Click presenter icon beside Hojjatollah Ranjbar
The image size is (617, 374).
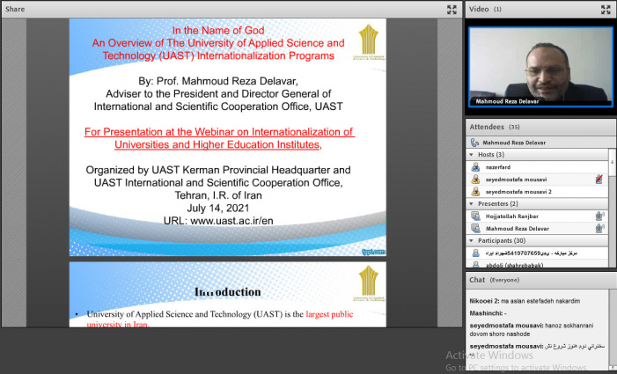(476, 216)
